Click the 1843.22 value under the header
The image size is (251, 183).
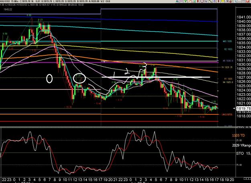[x=8, y=10]
